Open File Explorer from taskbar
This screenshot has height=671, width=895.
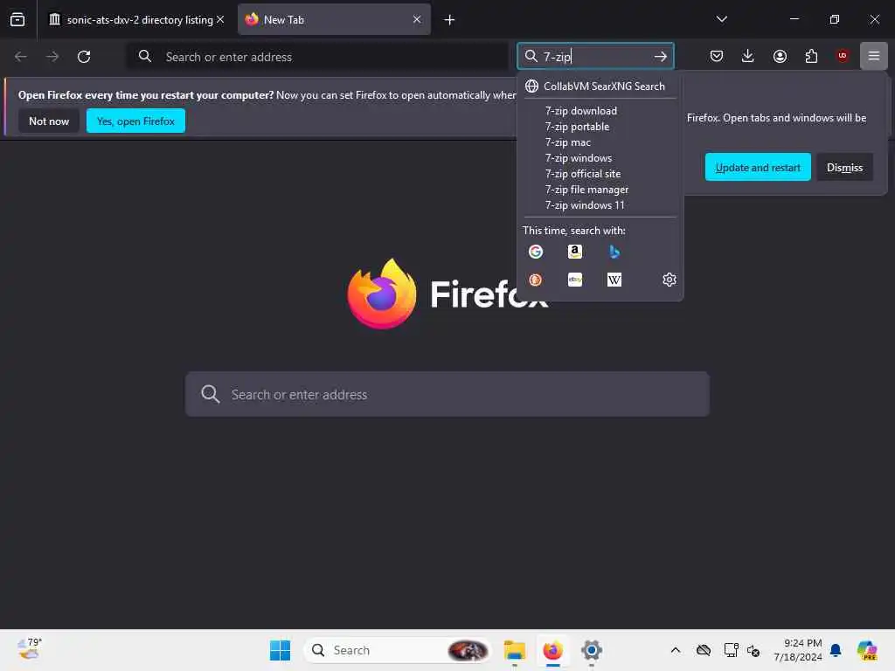(x=514, y=650)
